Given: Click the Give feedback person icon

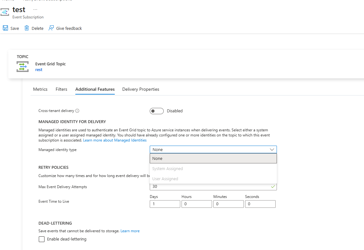Looking at the screenshot, I should click(x=51, y=28).
